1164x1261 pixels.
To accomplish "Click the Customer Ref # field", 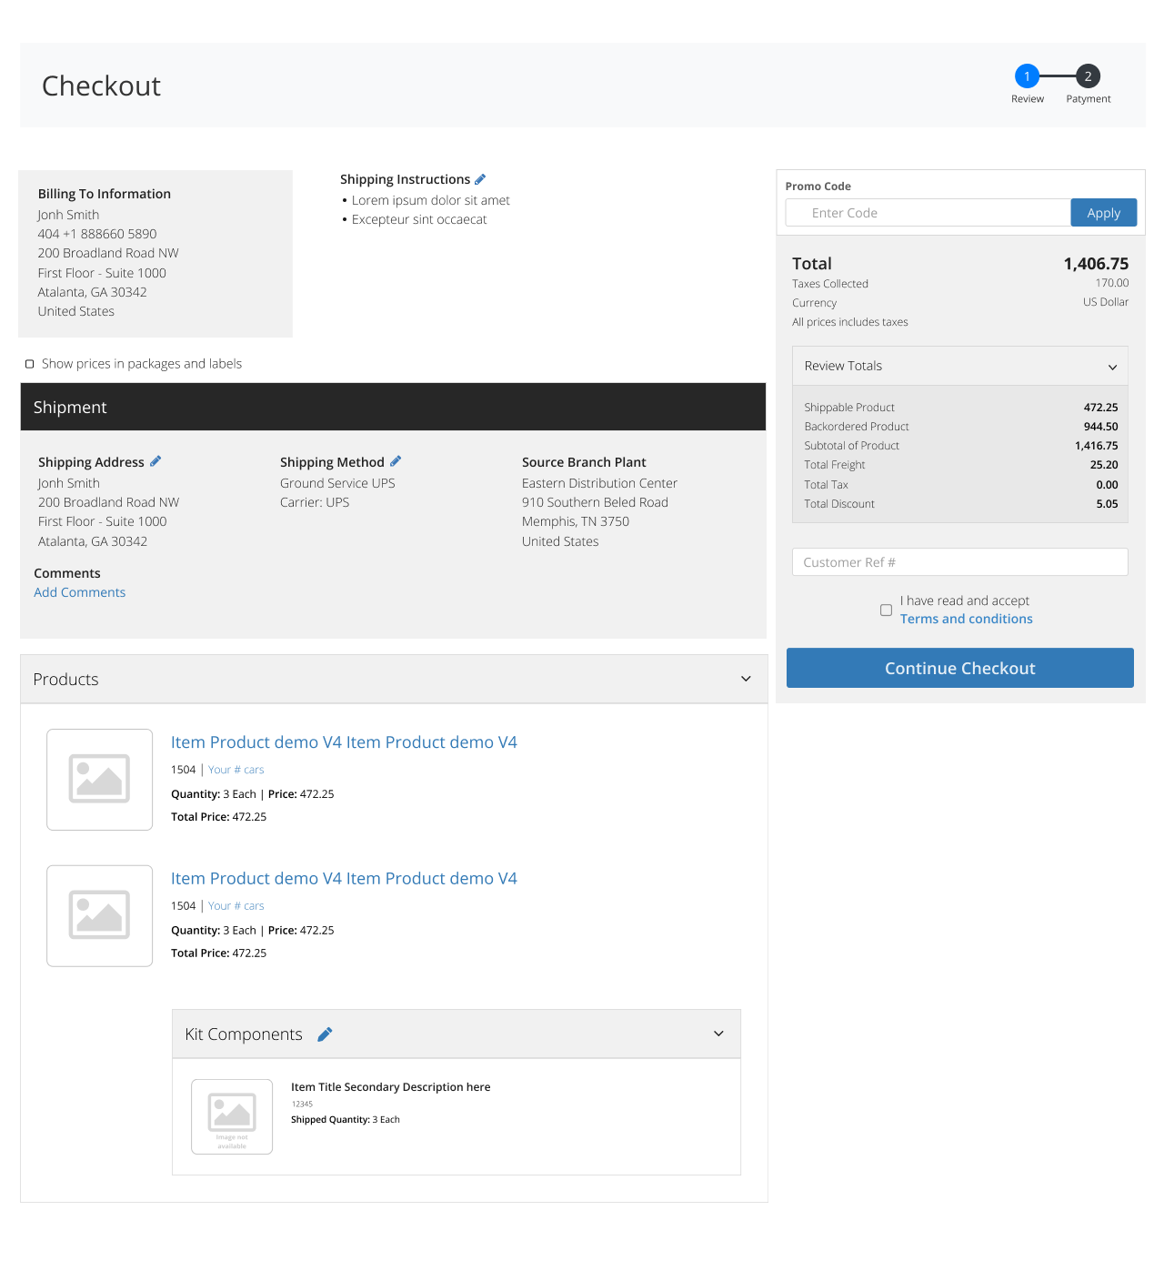I will [x=959, y=562].
